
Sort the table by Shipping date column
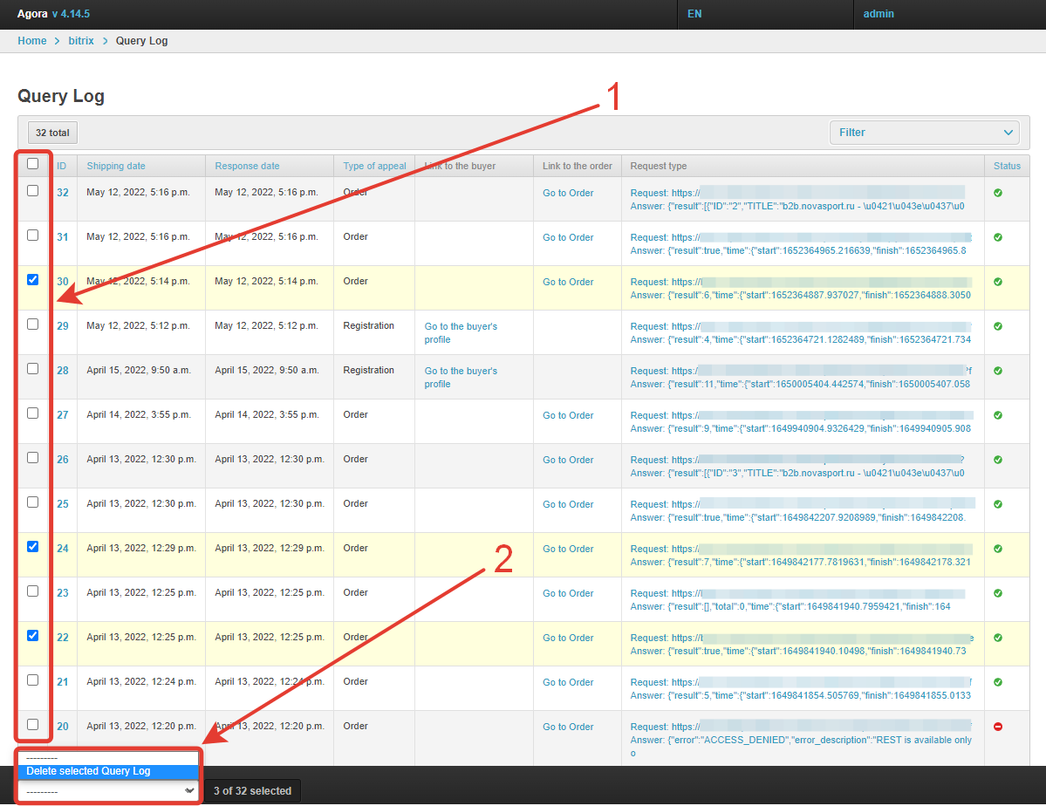[x=116, y=166]
